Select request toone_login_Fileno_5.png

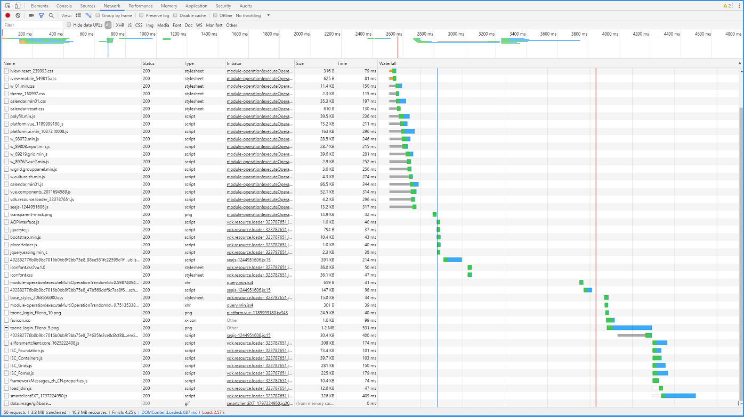pyautogui.click(x=35, y=328)
